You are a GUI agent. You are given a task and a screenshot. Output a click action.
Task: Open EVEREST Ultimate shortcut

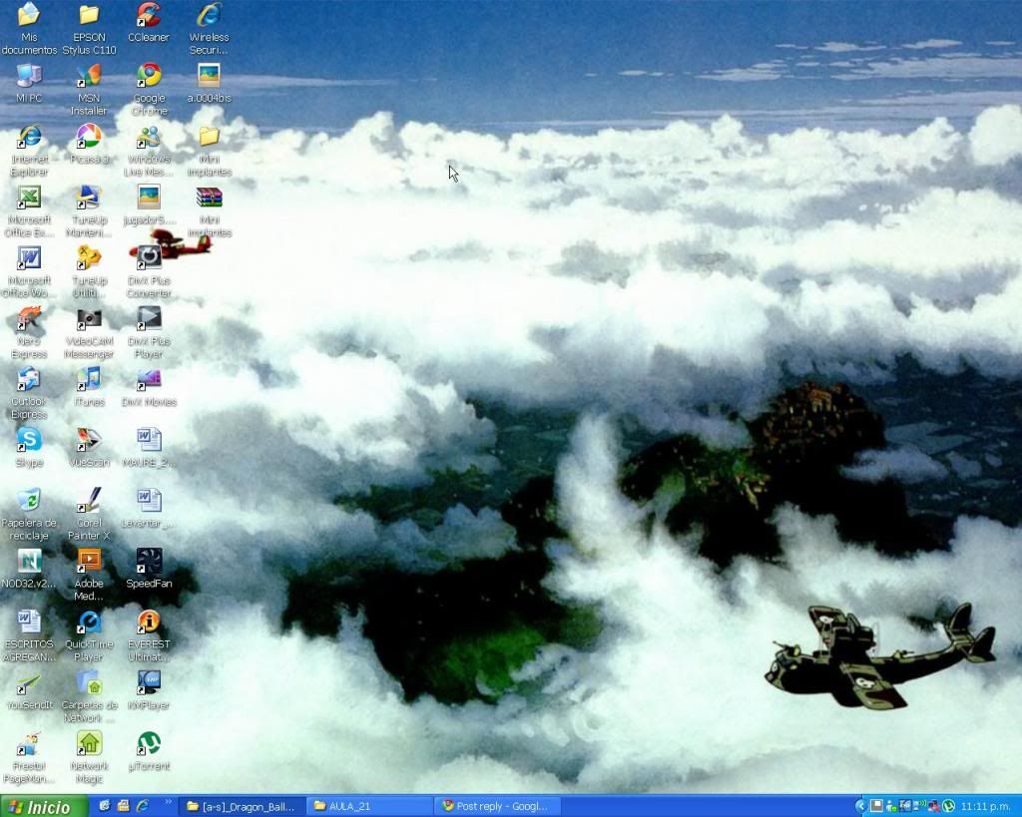(x=149, y=623)
